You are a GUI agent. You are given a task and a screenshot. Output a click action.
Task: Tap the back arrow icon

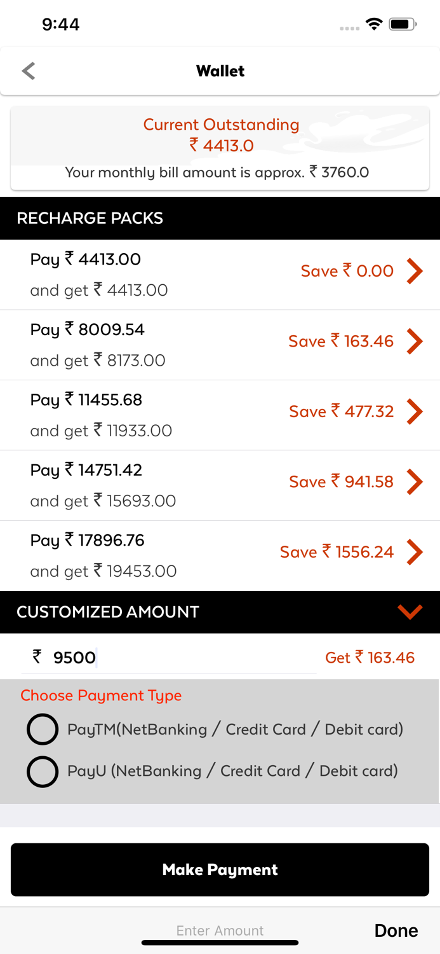pyautogui.click(x=29, y=71)
